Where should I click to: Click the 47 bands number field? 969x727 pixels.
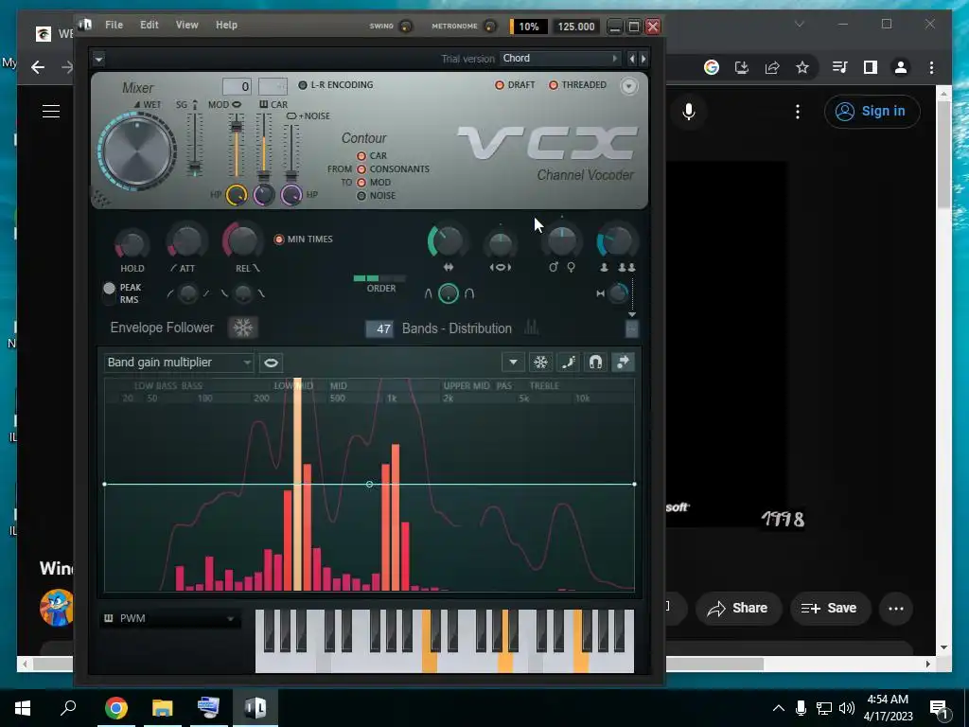pyautogui.click(x=379, y=328)
